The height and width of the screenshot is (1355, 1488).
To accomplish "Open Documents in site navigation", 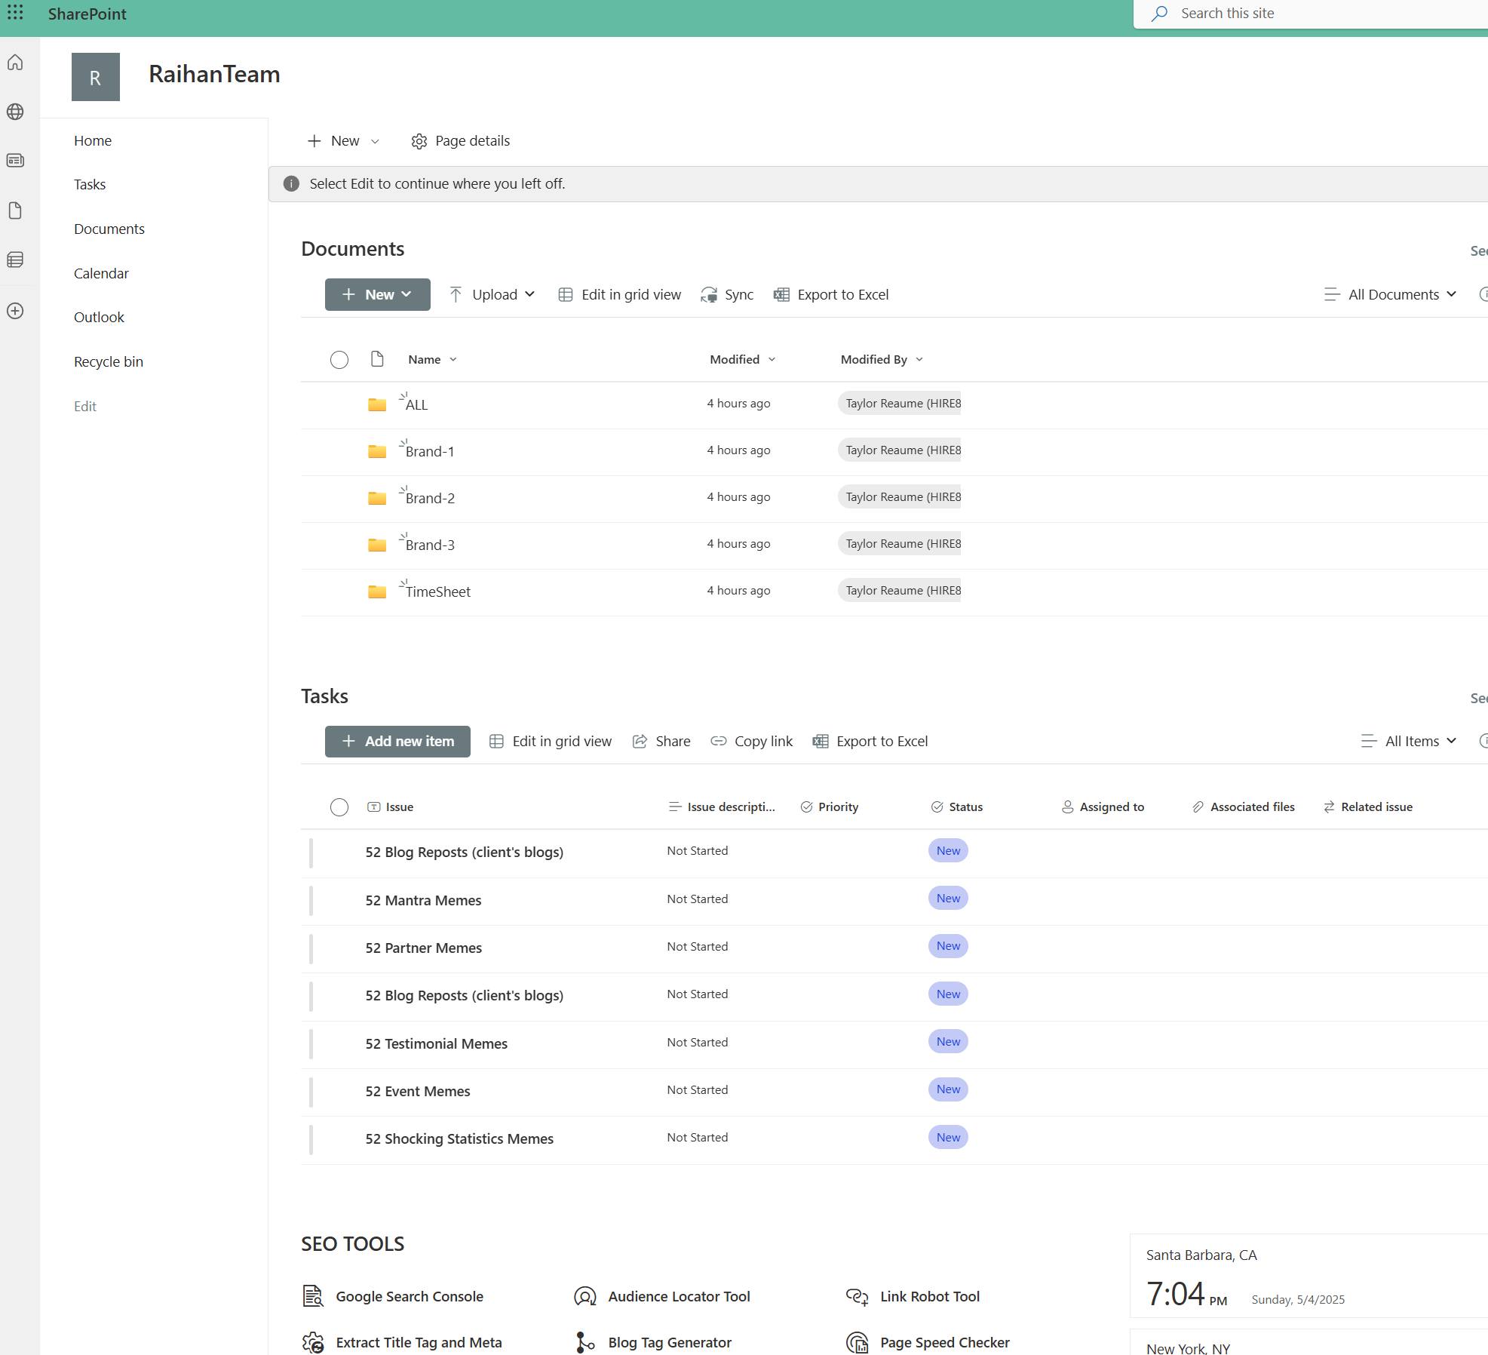I will (109, 229).
